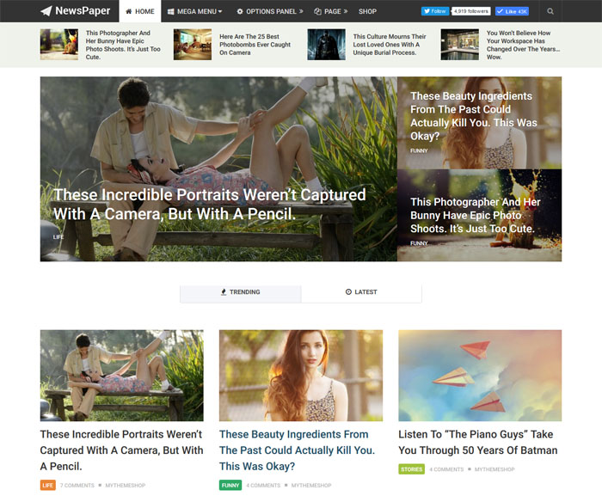Open hero 'This Photographer And Her Bunny' headline

(x=475, y=215)
